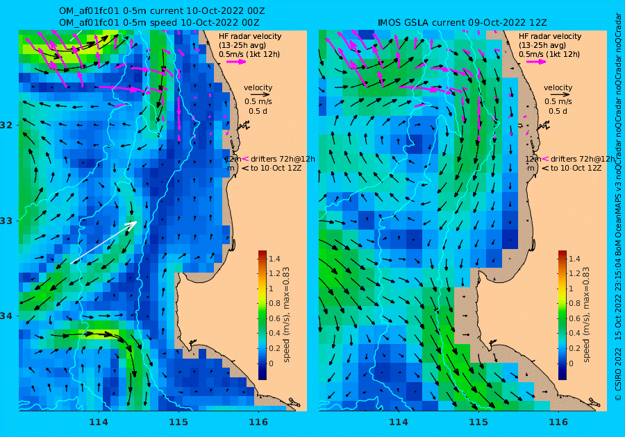
Task: Click longitude label '115' under IMOS GSLA map
Action: [478, 422]
